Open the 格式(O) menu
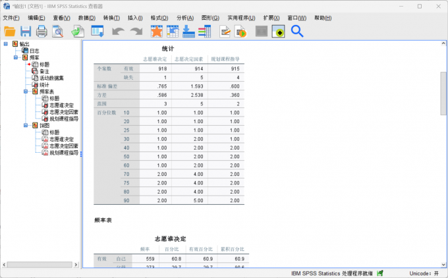 (159, 18)
